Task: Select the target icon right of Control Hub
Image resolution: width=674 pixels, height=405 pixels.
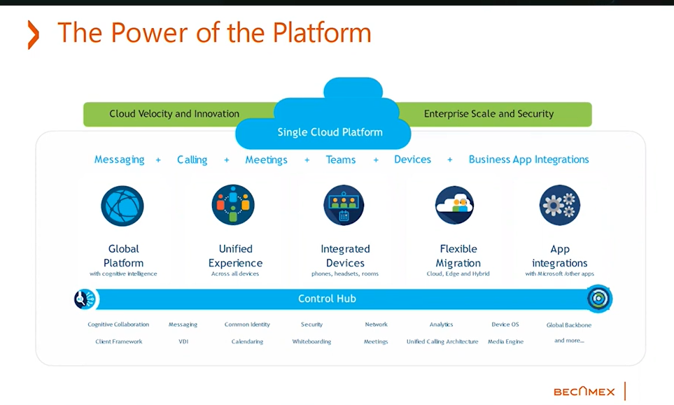Action: (x=598, y=299)
